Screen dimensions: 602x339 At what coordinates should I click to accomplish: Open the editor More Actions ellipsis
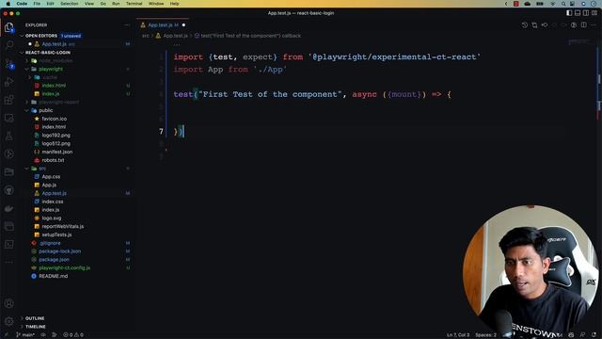pyautogui.click(x=594, y=25)
